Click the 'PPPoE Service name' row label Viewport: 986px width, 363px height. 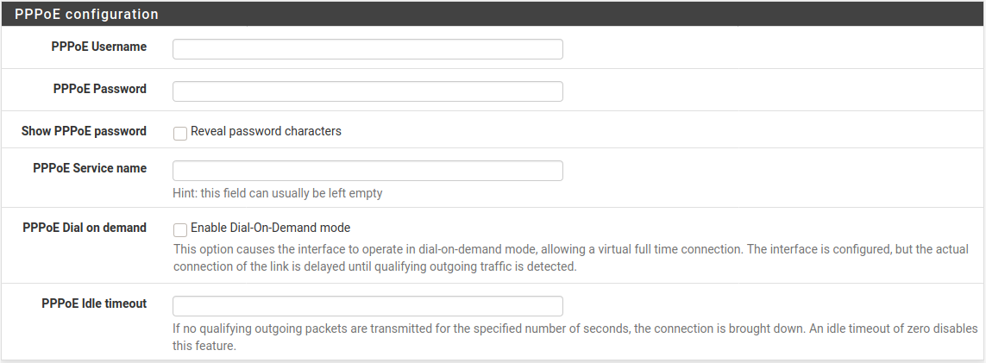(x=90, y=168)
